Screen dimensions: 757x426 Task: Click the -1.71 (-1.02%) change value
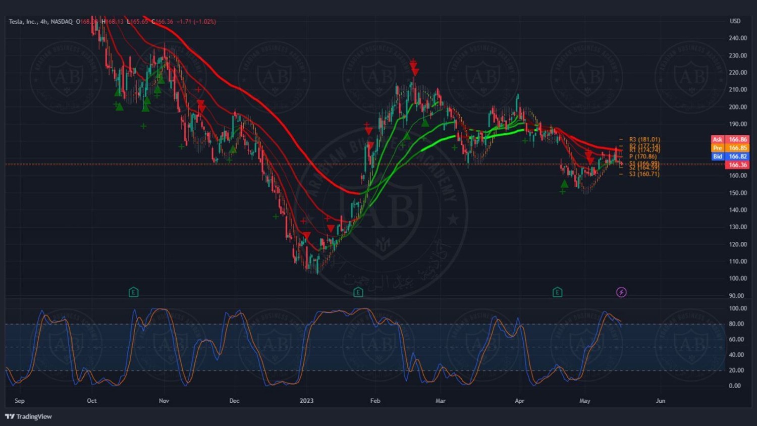(196, 22)
